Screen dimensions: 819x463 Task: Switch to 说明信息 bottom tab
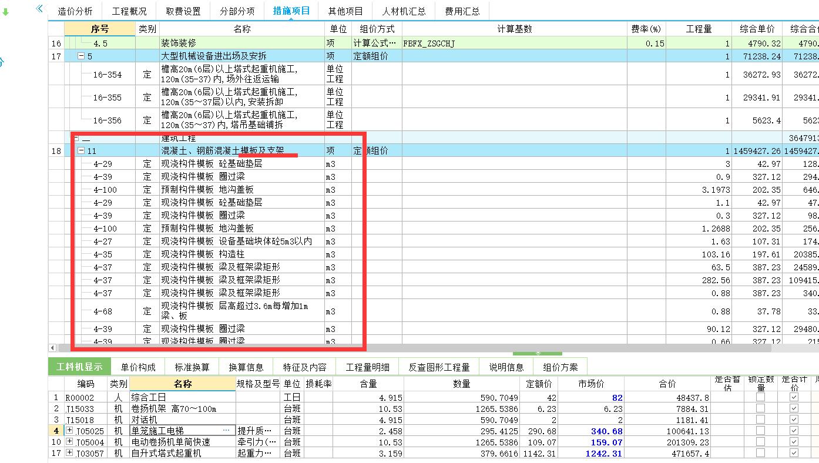506,367
